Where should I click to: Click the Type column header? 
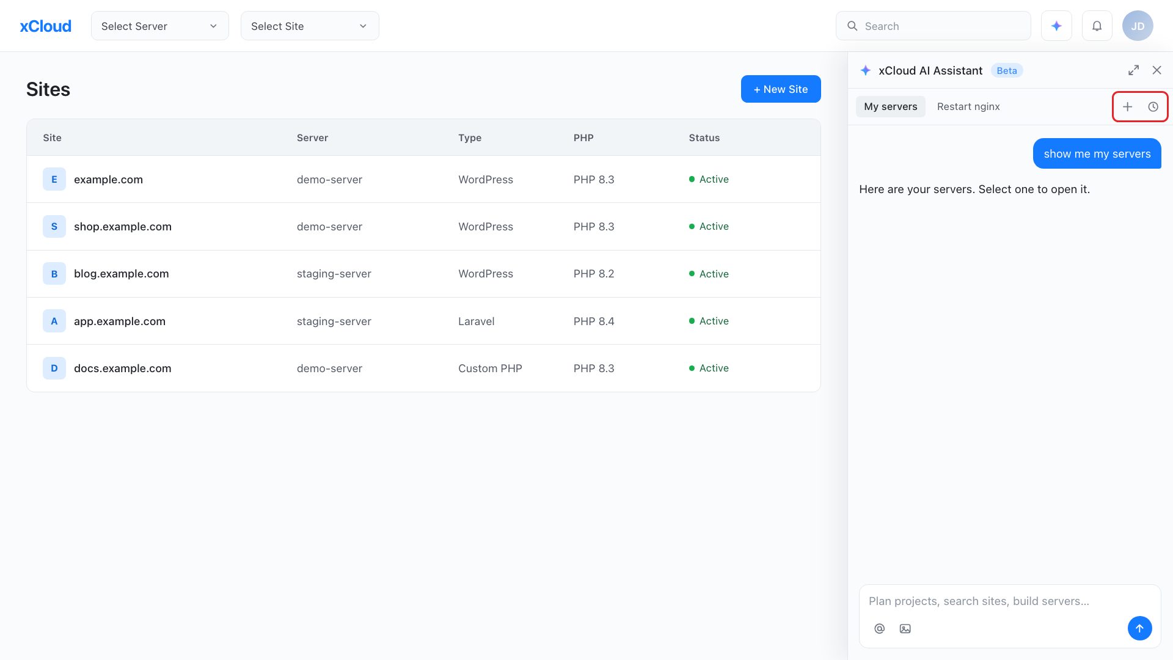point(470,137)
